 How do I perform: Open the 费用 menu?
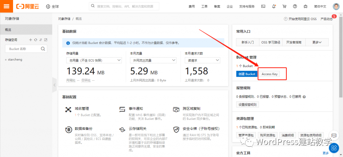(x=192, y=7)
